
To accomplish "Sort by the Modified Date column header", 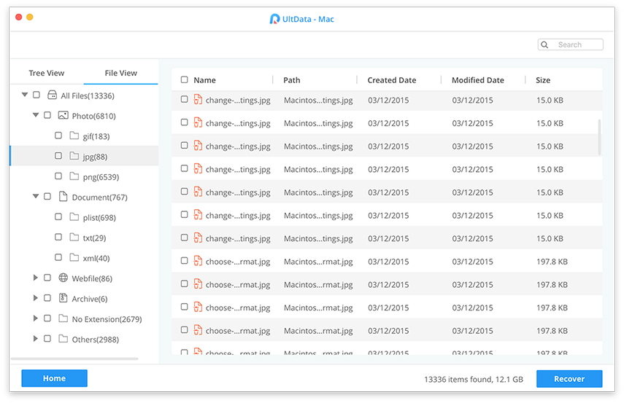I will [477, 80].
